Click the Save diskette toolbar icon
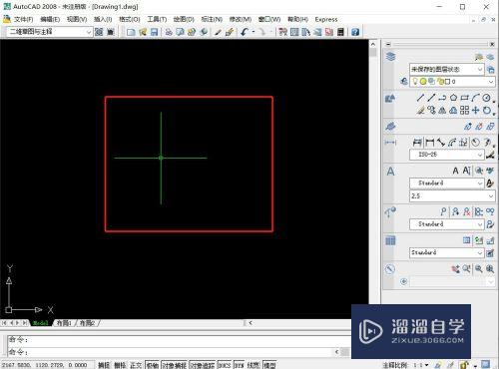499x369 pixels. click(154, 32)
